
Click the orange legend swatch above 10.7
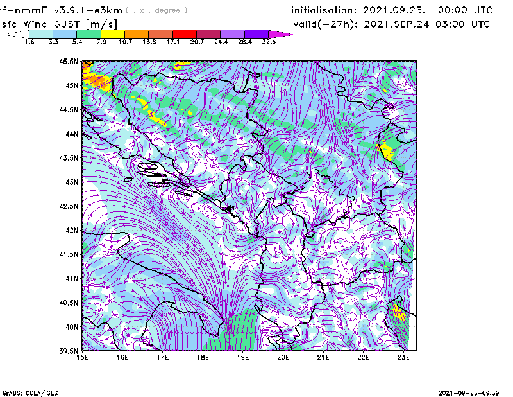pos(137,34)
